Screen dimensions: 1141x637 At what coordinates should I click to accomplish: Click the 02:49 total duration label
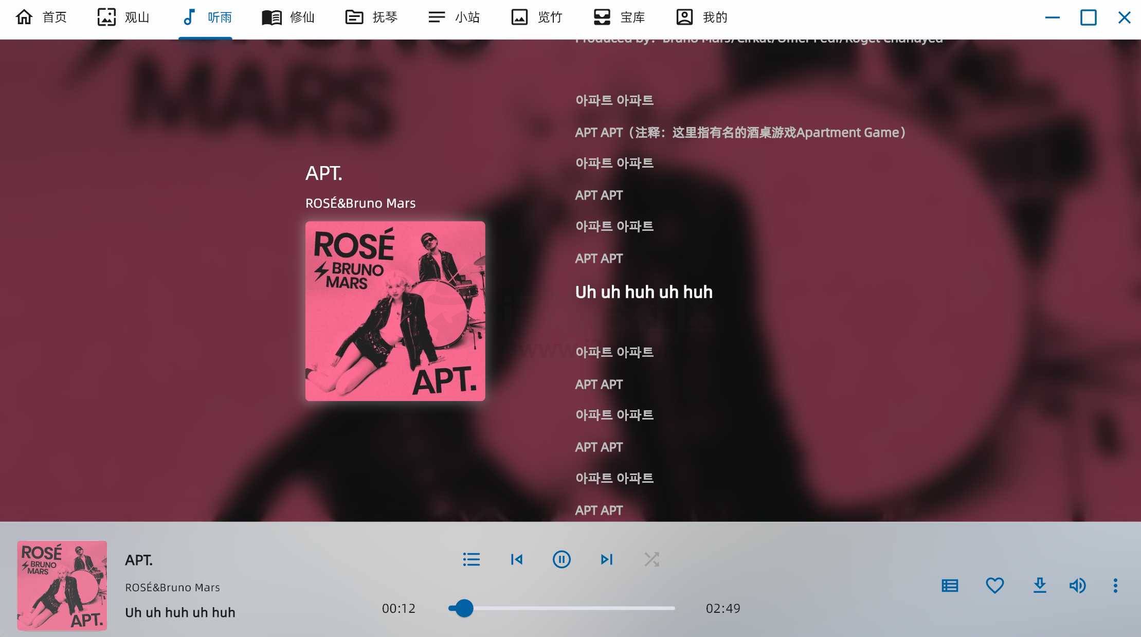[x=723, y=608]
